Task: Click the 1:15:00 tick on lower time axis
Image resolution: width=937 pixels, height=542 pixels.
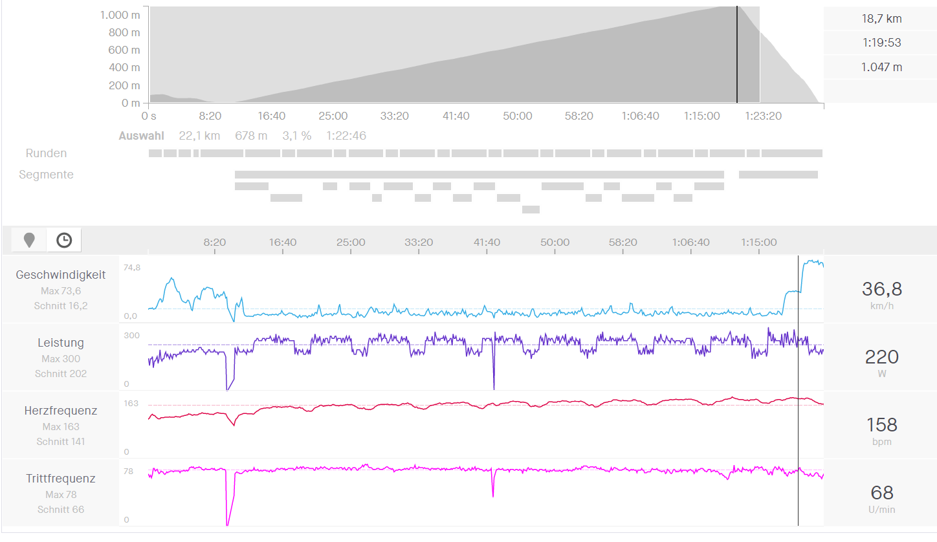Action: tap(758, 243)
